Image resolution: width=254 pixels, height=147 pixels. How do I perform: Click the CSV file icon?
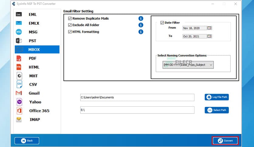coord(19,84)
